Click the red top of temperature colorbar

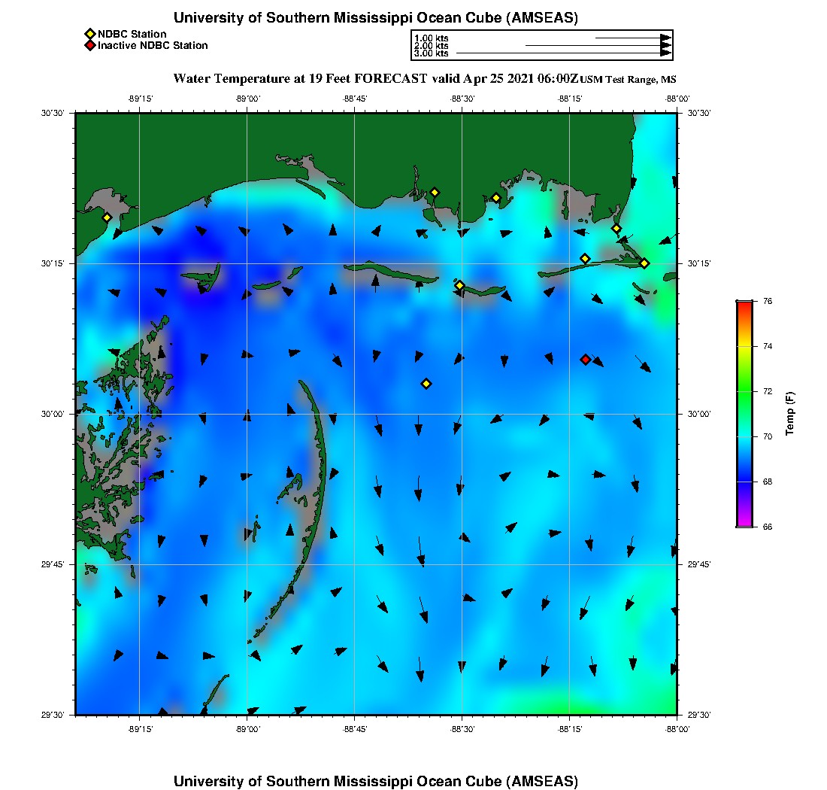click(744, 304)
